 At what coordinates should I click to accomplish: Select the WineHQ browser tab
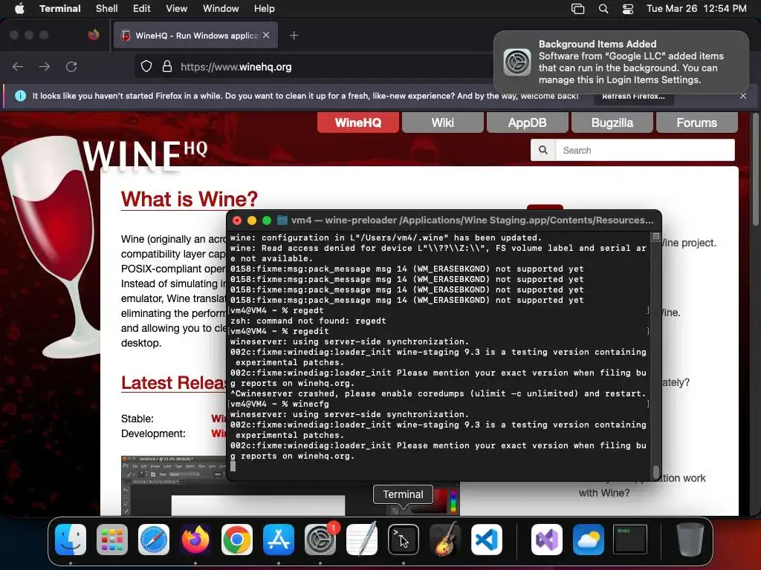coord(195,36)
